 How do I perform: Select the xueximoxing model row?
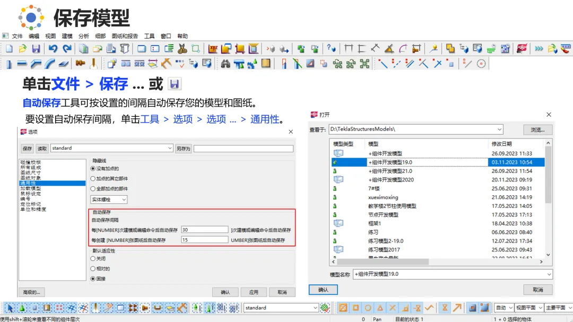(438, 197)
